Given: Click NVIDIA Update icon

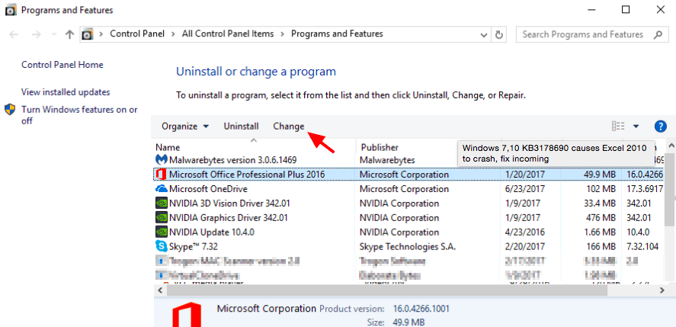Looking at the screenshot, I should (x=162, y=232).
